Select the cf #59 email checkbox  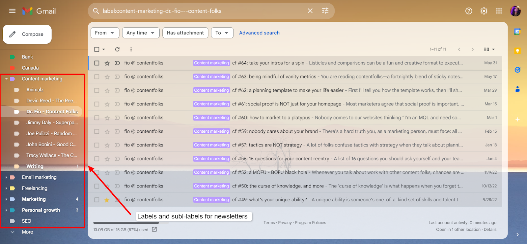pyautogui.click(x=97, y=131)
